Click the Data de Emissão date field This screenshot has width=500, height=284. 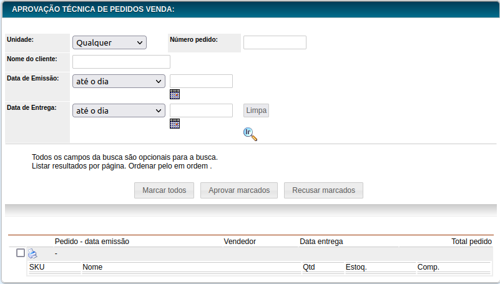[x=201, y=81]
